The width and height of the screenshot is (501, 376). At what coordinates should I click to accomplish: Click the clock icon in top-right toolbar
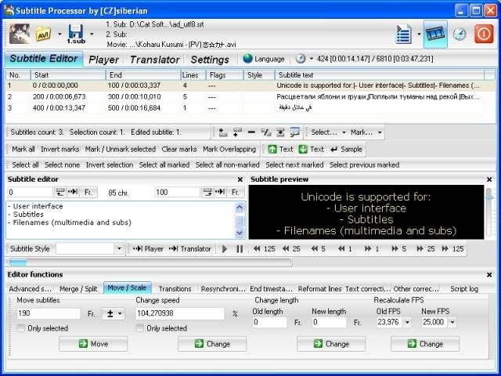pyautogui.click(x=460, y=34)
